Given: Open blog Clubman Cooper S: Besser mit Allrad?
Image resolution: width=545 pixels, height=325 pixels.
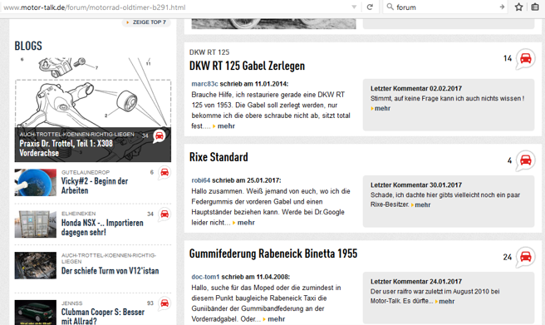Looking at the screenshot, I should [x=103, y=317].
